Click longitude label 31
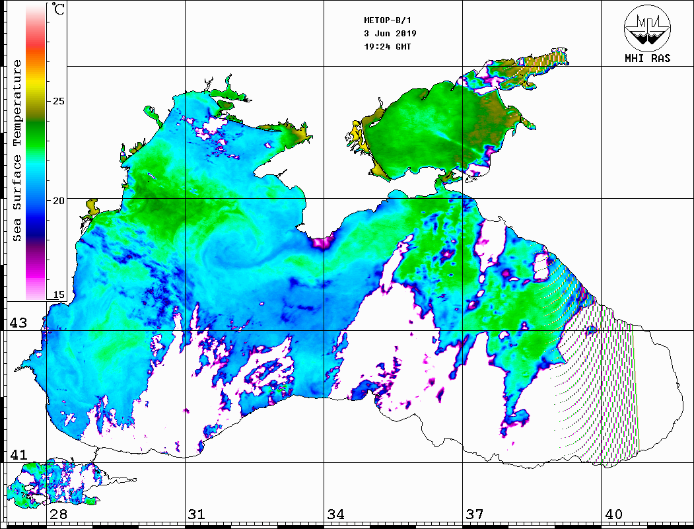 click(x=197, y=514)
